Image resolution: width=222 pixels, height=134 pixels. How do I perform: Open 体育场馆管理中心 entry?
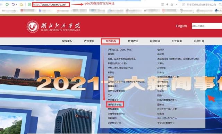[x=116, y=114]
